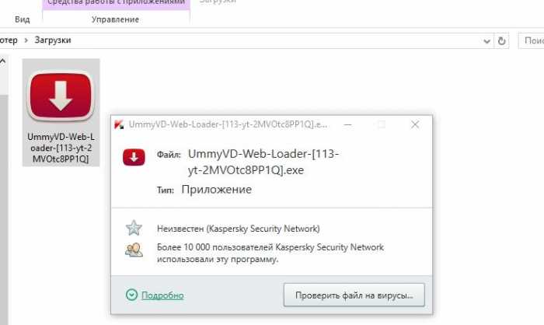Image resolution: width=544 pixels, height=325 pixels.
Task: Click the star reputation icon
Action: click(134, 228)
